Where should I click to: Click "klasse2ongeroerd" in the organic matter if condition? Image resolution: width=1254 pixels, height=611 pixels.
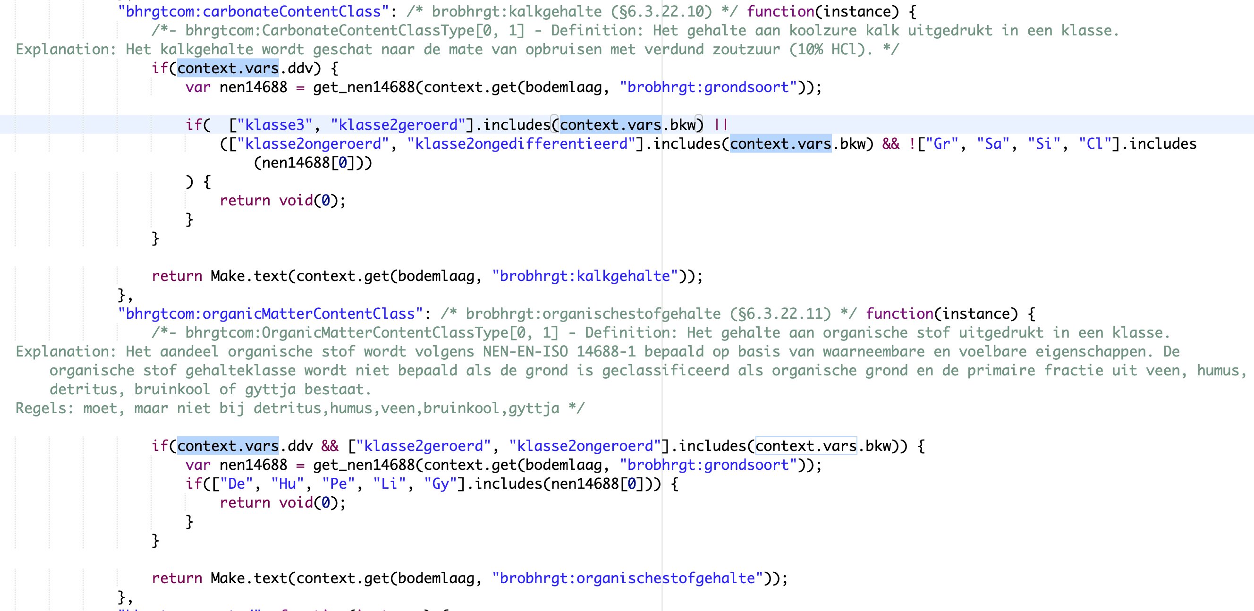(x=585, y=446)
